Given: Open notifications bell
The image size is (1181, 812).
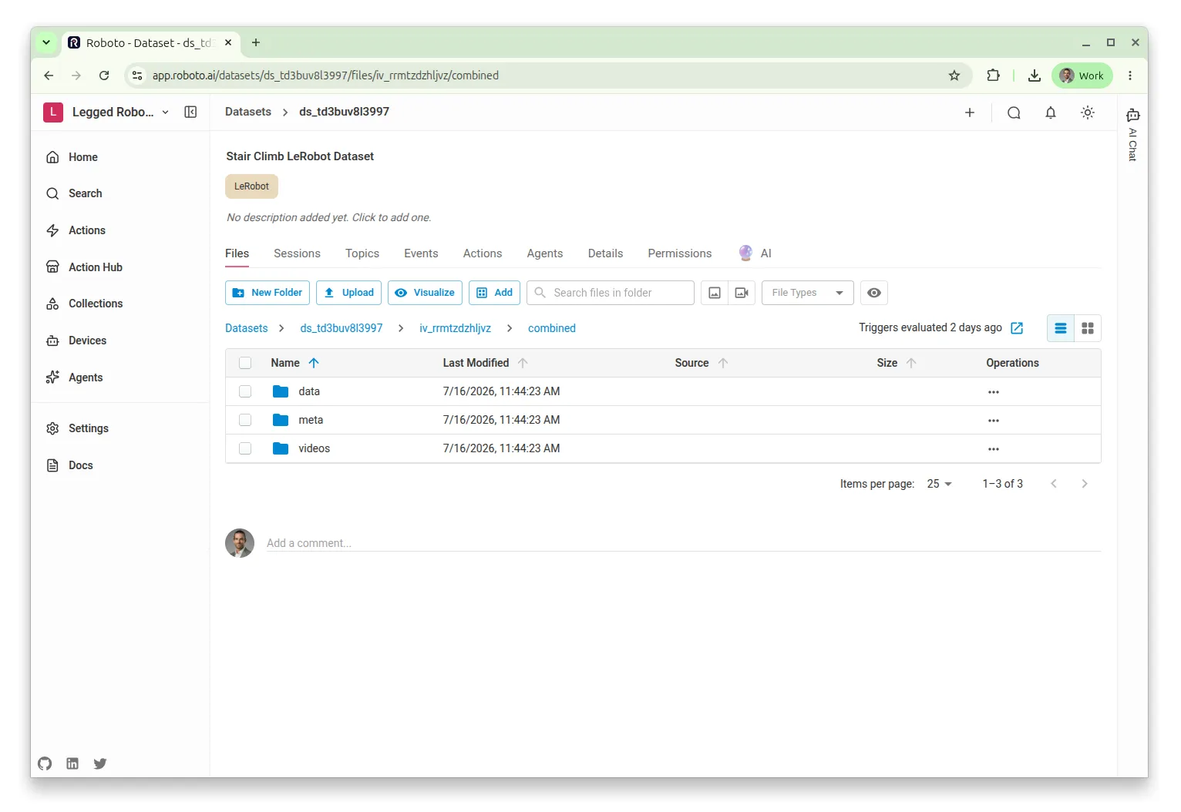Looking at the screenshot, I should tap(1051, 112).
